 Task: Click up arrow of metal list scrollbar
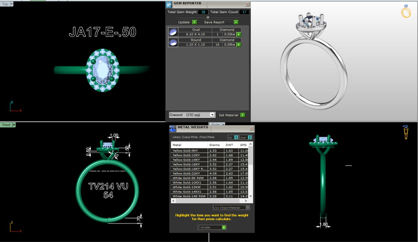click(250, 144)
